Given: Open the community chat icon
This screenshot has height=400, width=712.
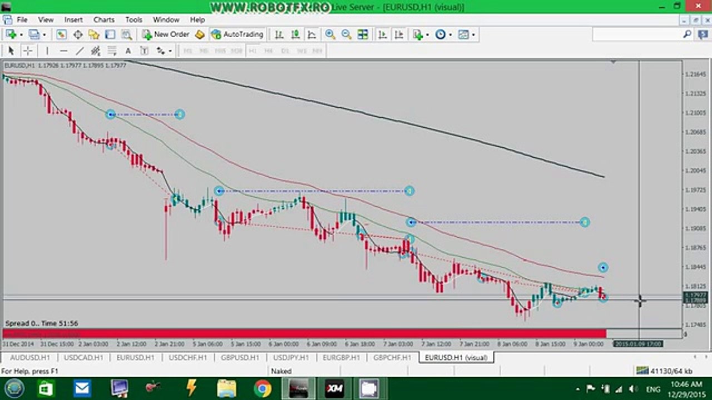Looking at the screenshot, I should tap(703, 34).
